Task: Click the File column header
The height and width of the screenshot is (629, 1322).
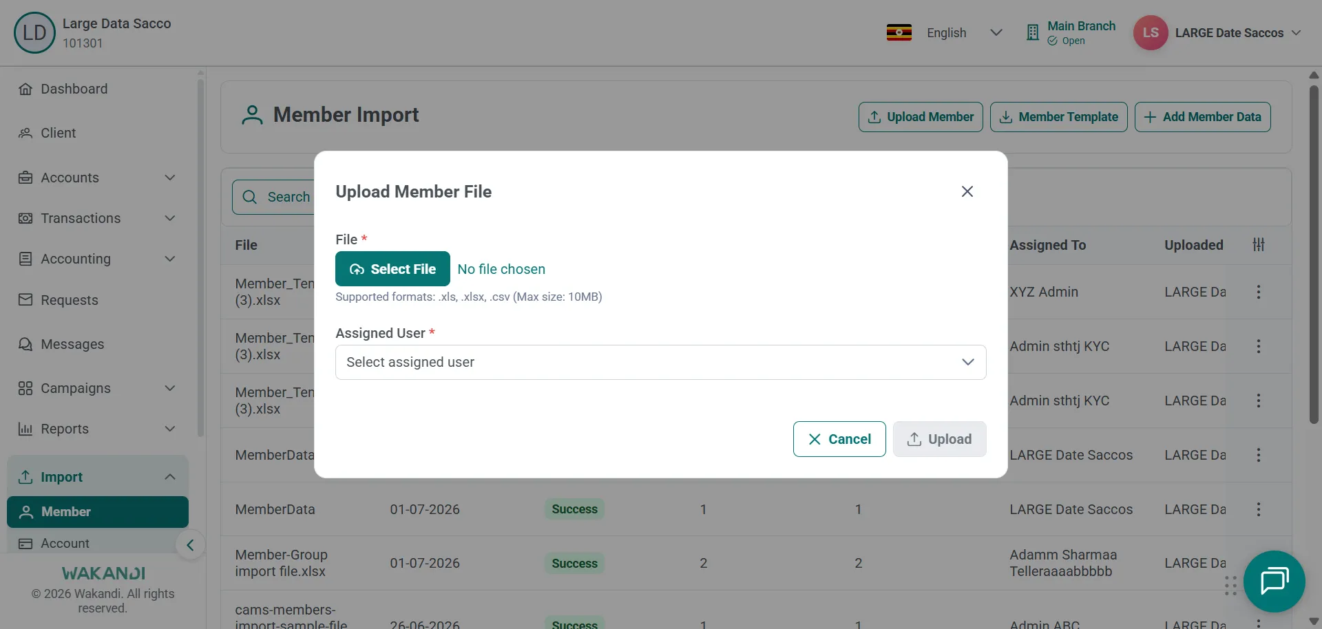Action: 246,245
